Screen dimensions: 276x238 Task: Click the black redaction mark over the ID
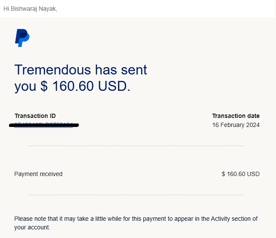click(44, 125)
